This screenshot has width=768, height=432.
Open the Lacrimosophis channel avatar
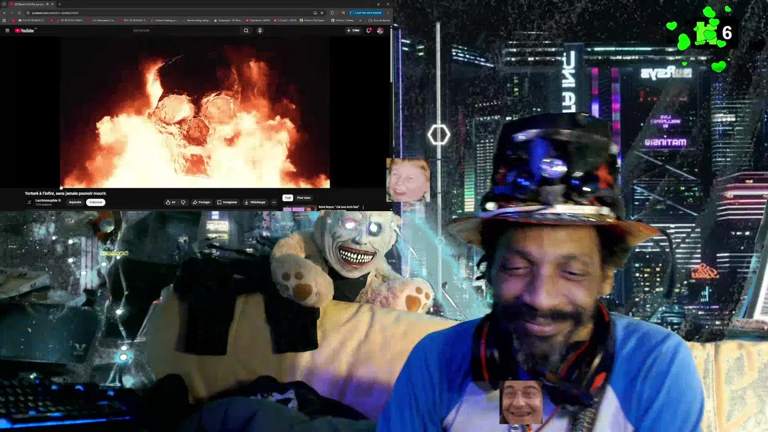[28, 202]
